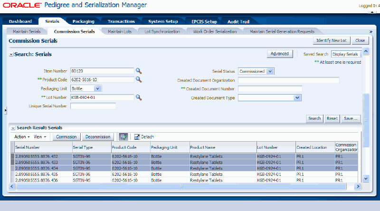Click the Reset button
This screenshot has height=211, width=380.
[x=332, y=118]
